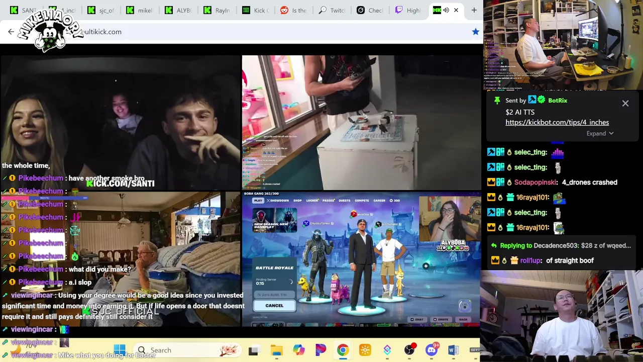Image resolution: width=643 pixels, height=362 pixels.
Task: Click the PLAY tab in the Fortnite menu
Action: (258, 201)
